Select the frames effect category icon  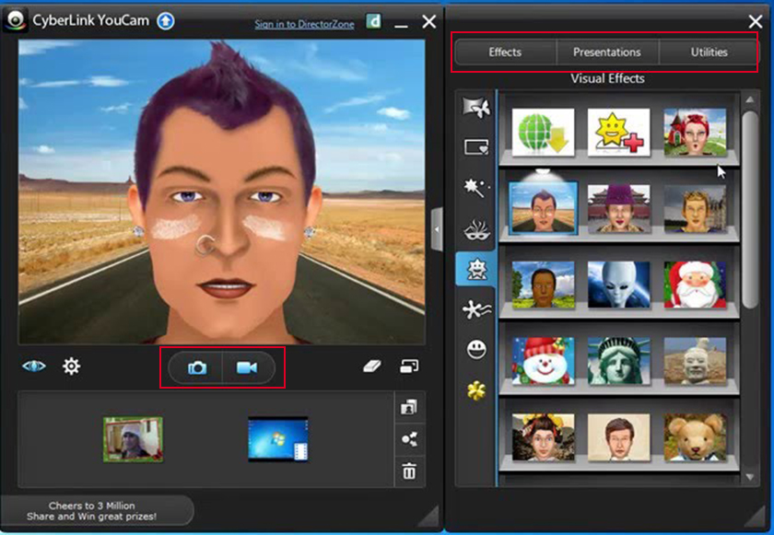(x=475, y=145)
